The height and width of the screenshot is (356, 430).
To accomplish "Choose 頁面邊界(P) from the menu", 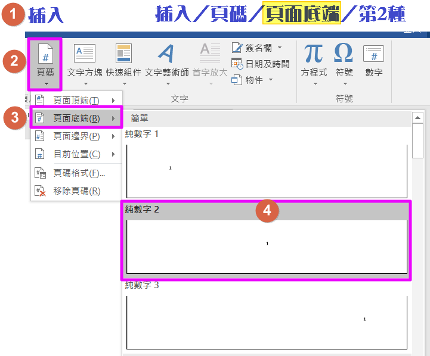I will (76, 136).
